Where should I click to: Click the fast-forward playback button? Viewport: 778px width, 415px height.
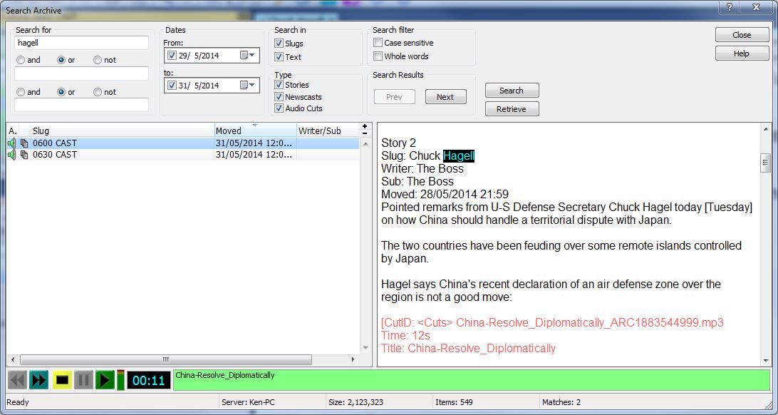(x=38, y=381)
